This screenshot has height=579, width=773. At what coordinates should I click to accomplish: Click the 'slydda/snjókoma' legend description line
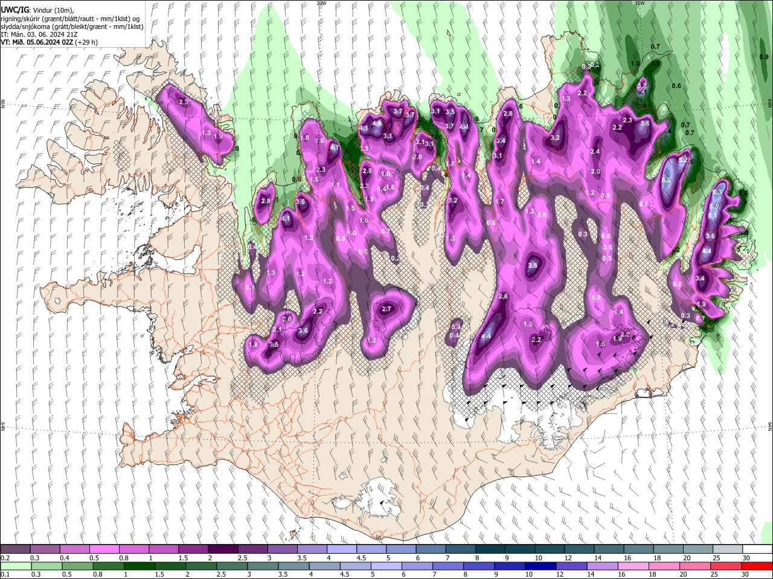[72, 27]
